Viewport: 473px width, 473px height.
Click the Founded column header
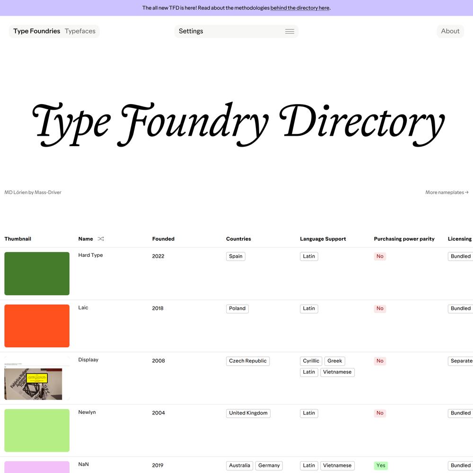pos(163,239)
